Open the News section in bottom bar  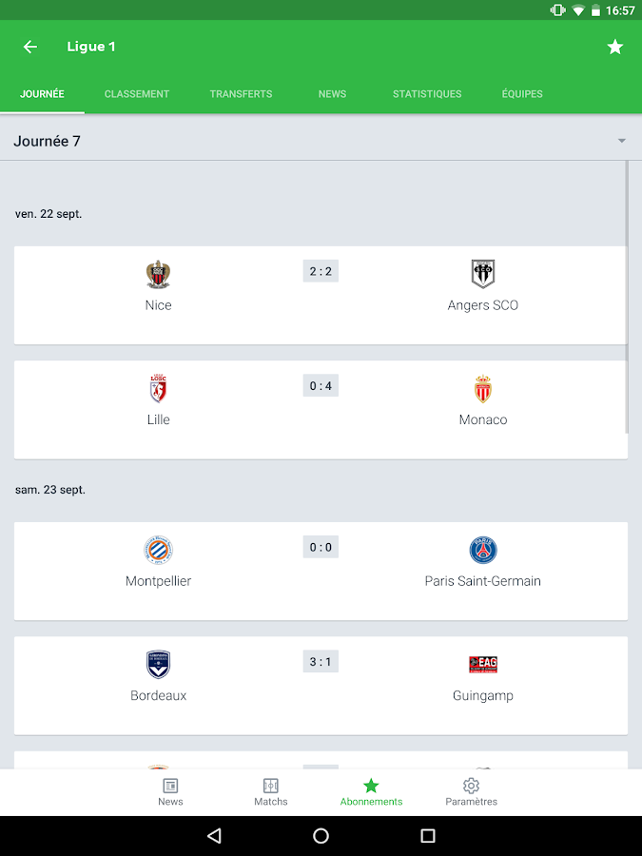tap(170, 790)
